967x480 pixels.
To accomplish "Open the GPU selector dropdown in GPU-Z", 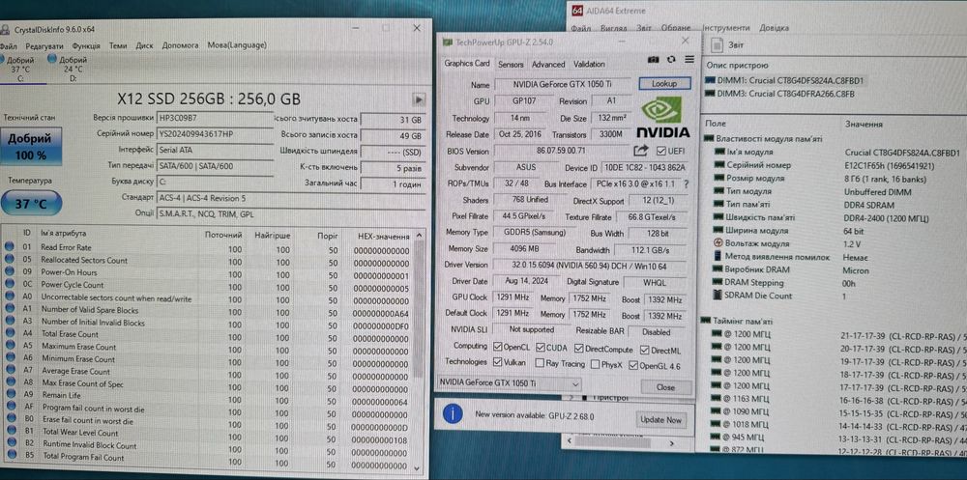I will point(509,383).
